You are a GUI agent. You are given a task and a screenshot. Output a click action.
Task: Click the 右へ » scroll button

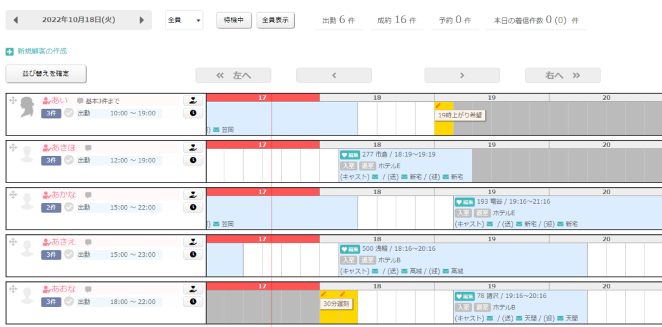[x=563, y=75]
